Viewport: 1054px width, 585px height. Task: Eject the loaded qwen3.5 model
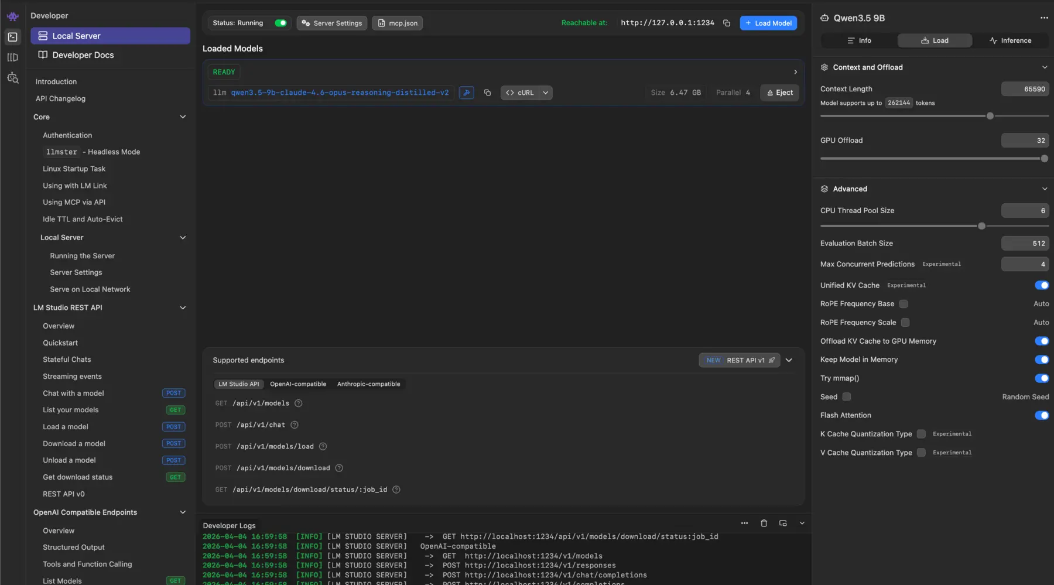coord(779,93)
